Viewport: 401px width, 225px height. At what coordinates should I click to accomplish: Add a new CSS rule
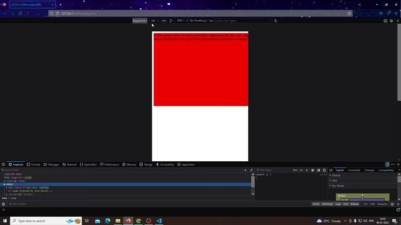(x=306, y=170)
